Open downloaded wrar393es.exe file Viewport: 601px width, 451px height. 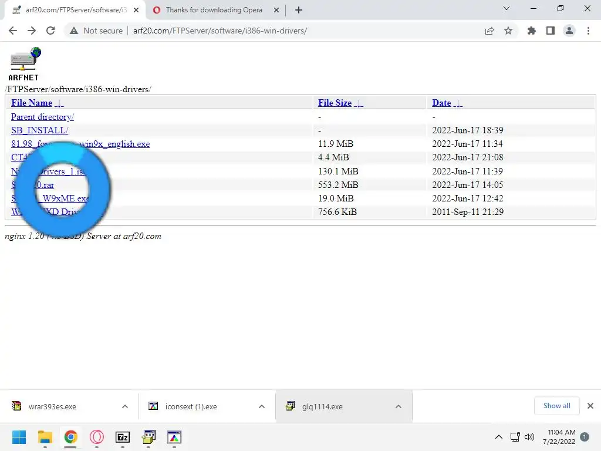point(52,406)
